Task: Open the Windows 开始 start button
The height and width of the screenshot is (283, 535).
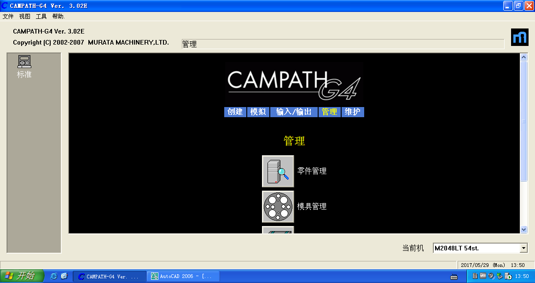Action: point(22,276)
